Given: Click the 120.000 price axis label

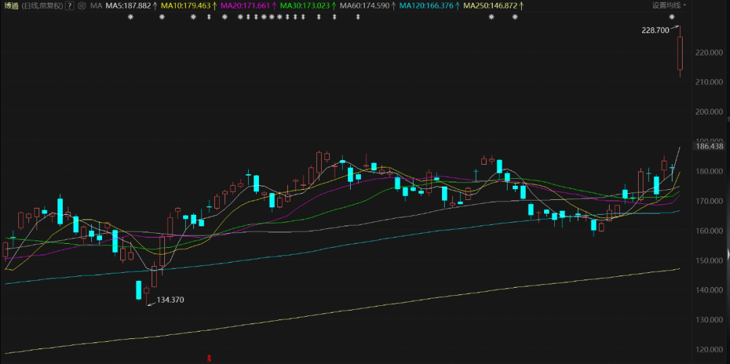Looking at the screenshot, I should (x=710, y=350).
